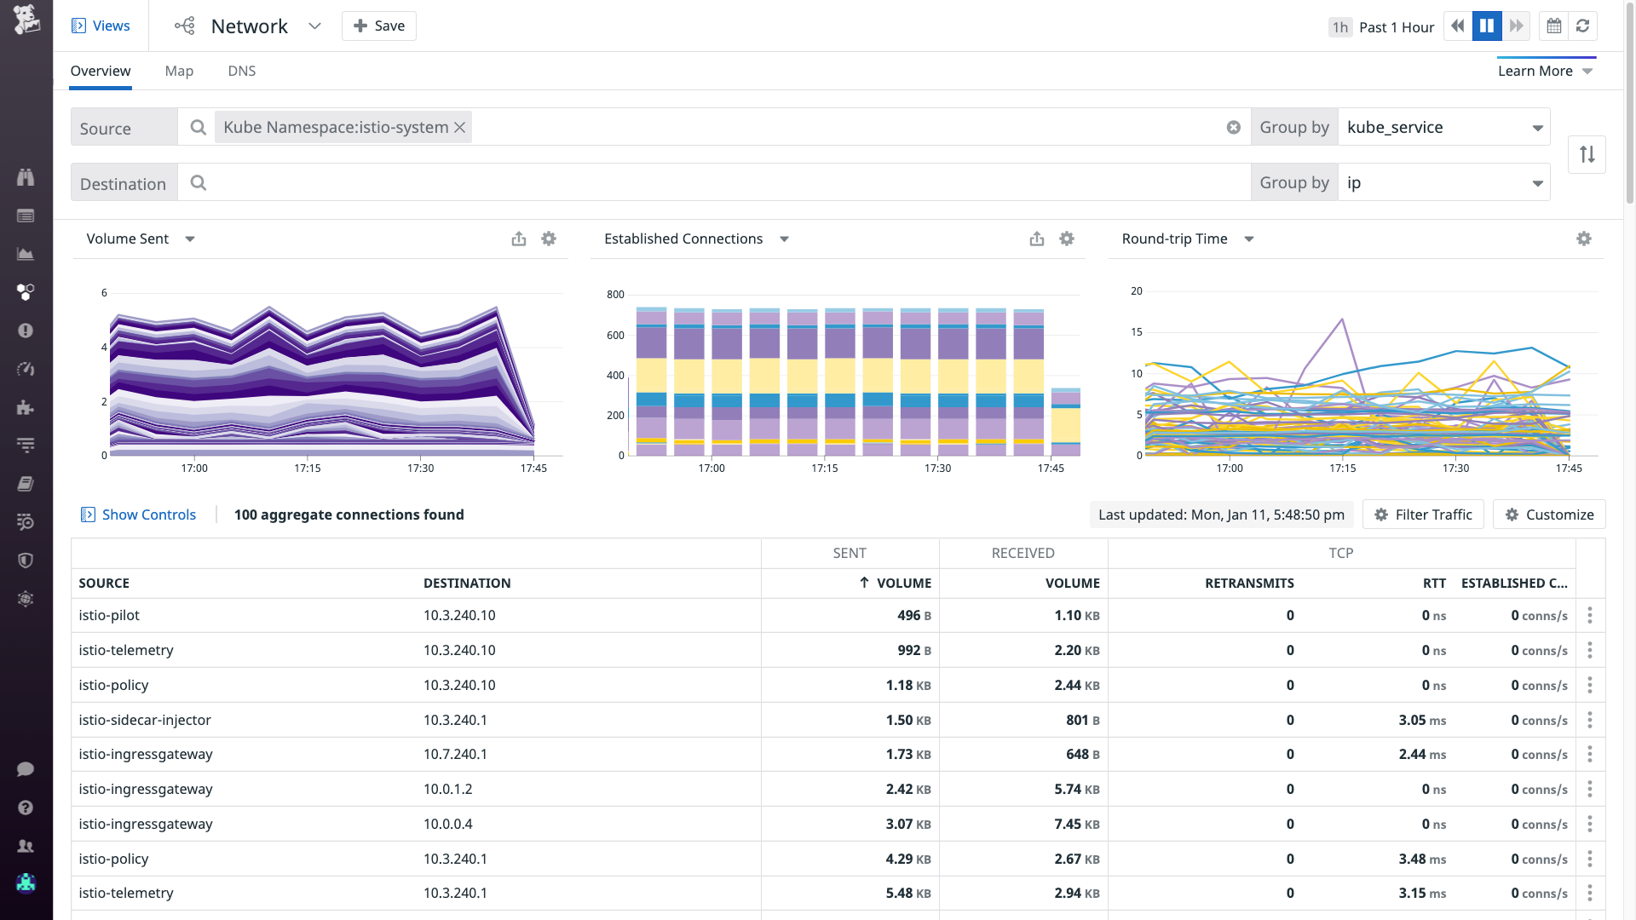Select the Security shield icon in sidebar
The image size is (1636, 920).
coord(26,560)
